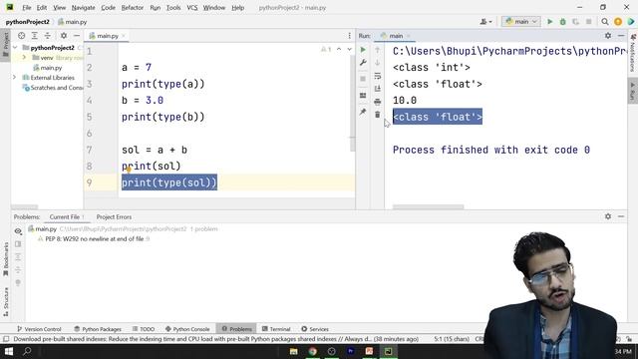Click the Run console horizontal scrollbar
The height and width of the screenshot is (359, 638).
pos(428,206)
